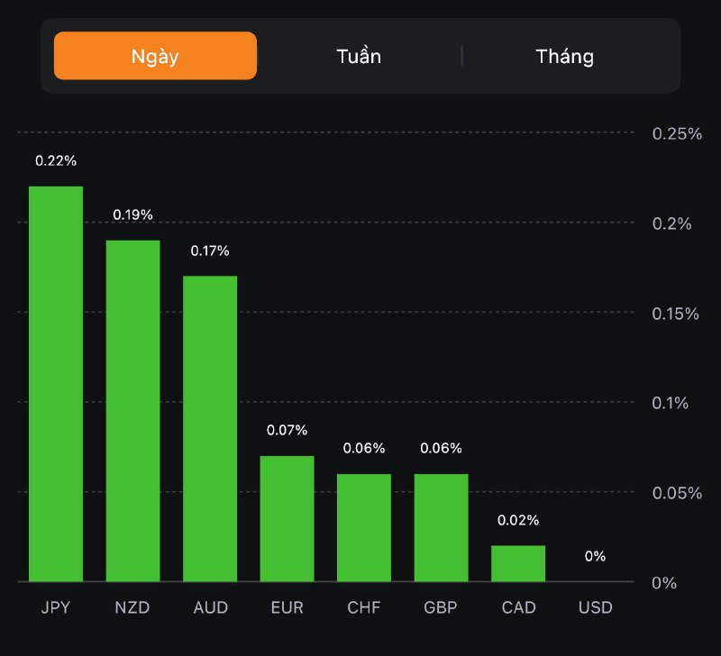Click the 0.22% value above JPY
This screenshot has height=656, width=721.
click(x=56, y=160)
